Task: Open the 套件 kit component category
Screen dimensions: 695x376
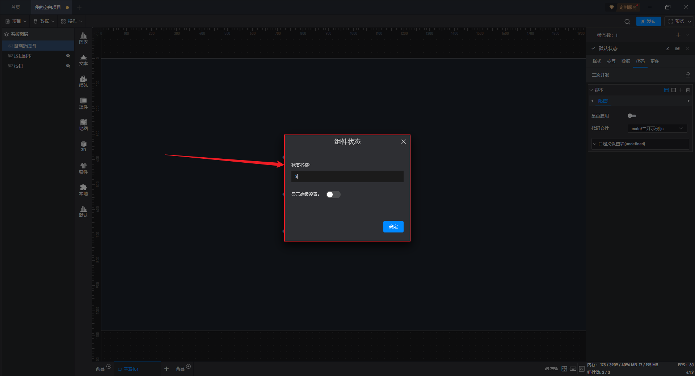Action: (83, 168)
